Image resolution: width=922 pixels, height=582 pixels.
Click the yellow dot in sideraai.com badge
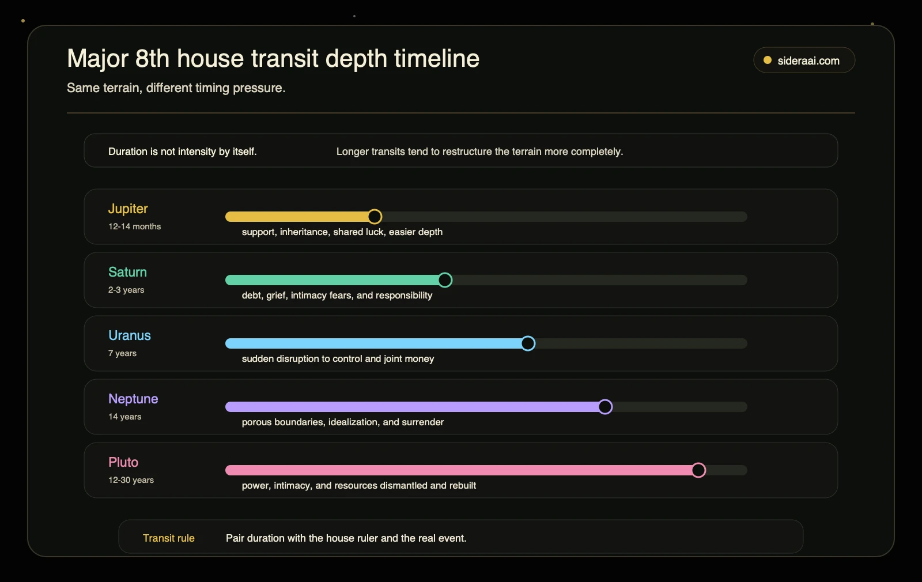click(x=768, y=60)
